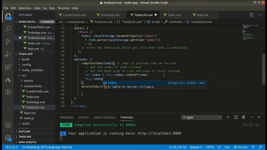Viewport: 267px width, 150px height.
Task: Click the unsaved dot on TodoList.vue tab
Action: 156,15
